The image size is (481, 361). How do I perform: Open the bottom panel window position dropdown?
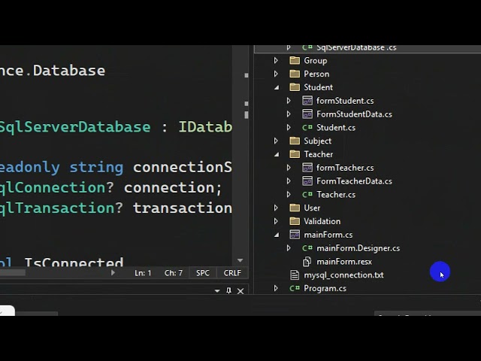click(x=217, y=291)
